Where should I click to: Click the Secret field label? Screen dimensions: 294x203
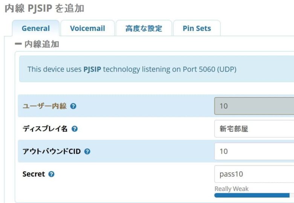click(x=34, y=174)
